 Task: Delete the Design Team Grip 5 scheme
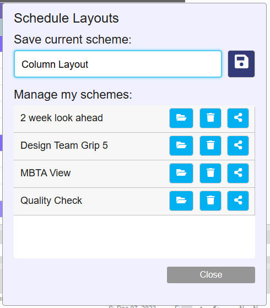[x=210, y=145]
